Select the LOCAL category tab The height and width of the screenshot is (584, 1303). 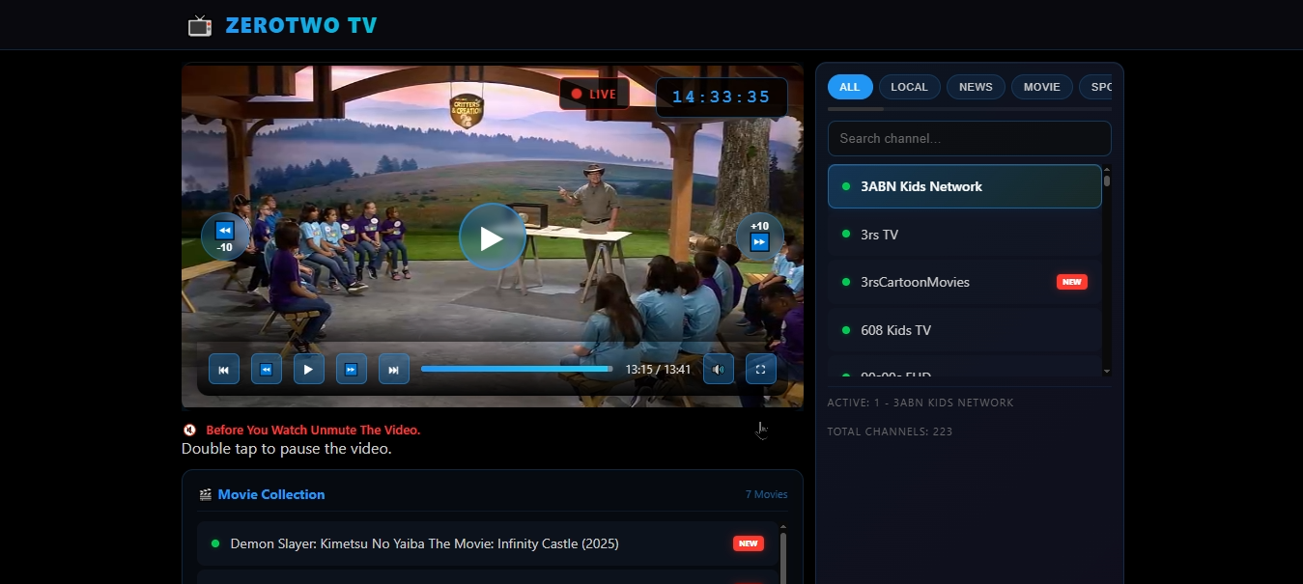(x=909, y=87)
